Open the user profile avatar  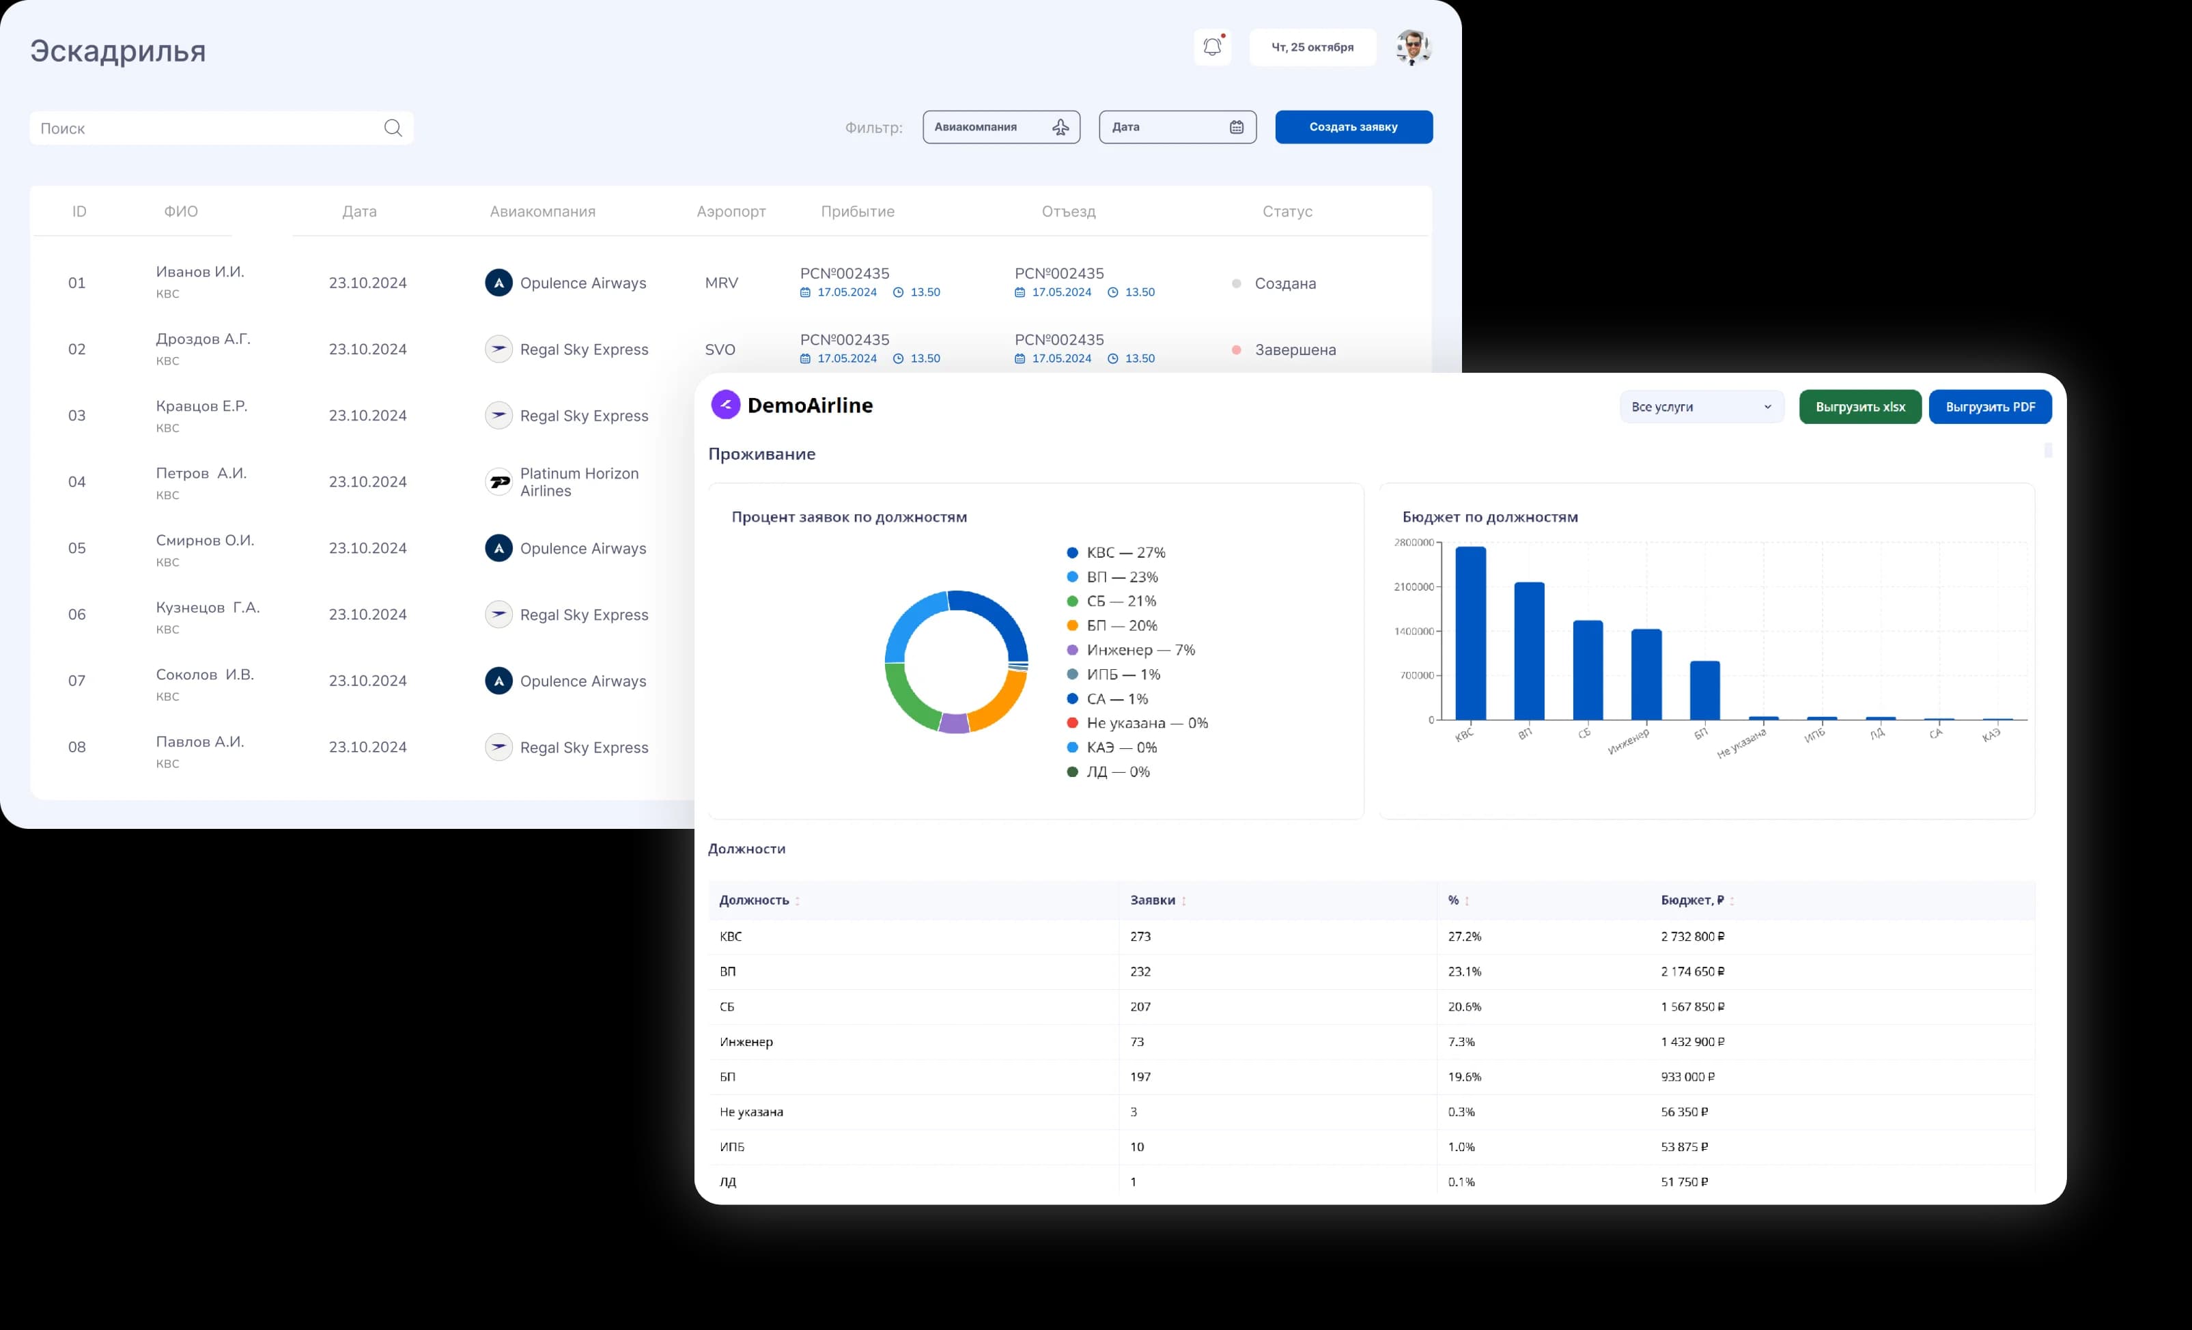(1413, 47)
